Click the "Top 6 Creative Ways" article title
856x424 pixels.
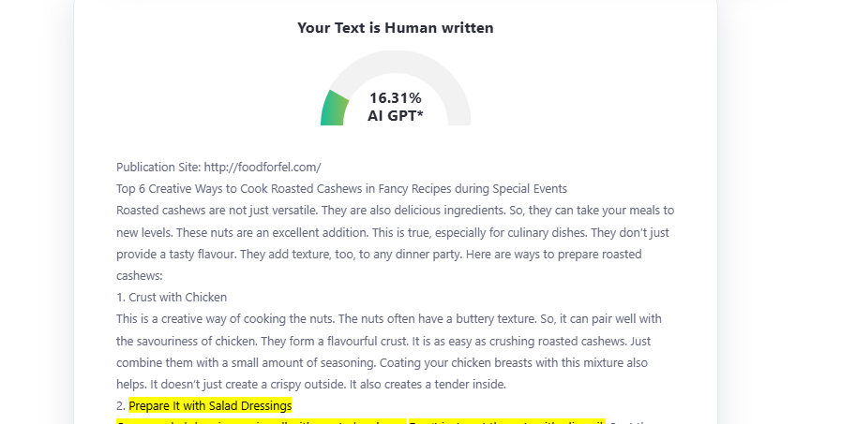click(x=341, y=189)
